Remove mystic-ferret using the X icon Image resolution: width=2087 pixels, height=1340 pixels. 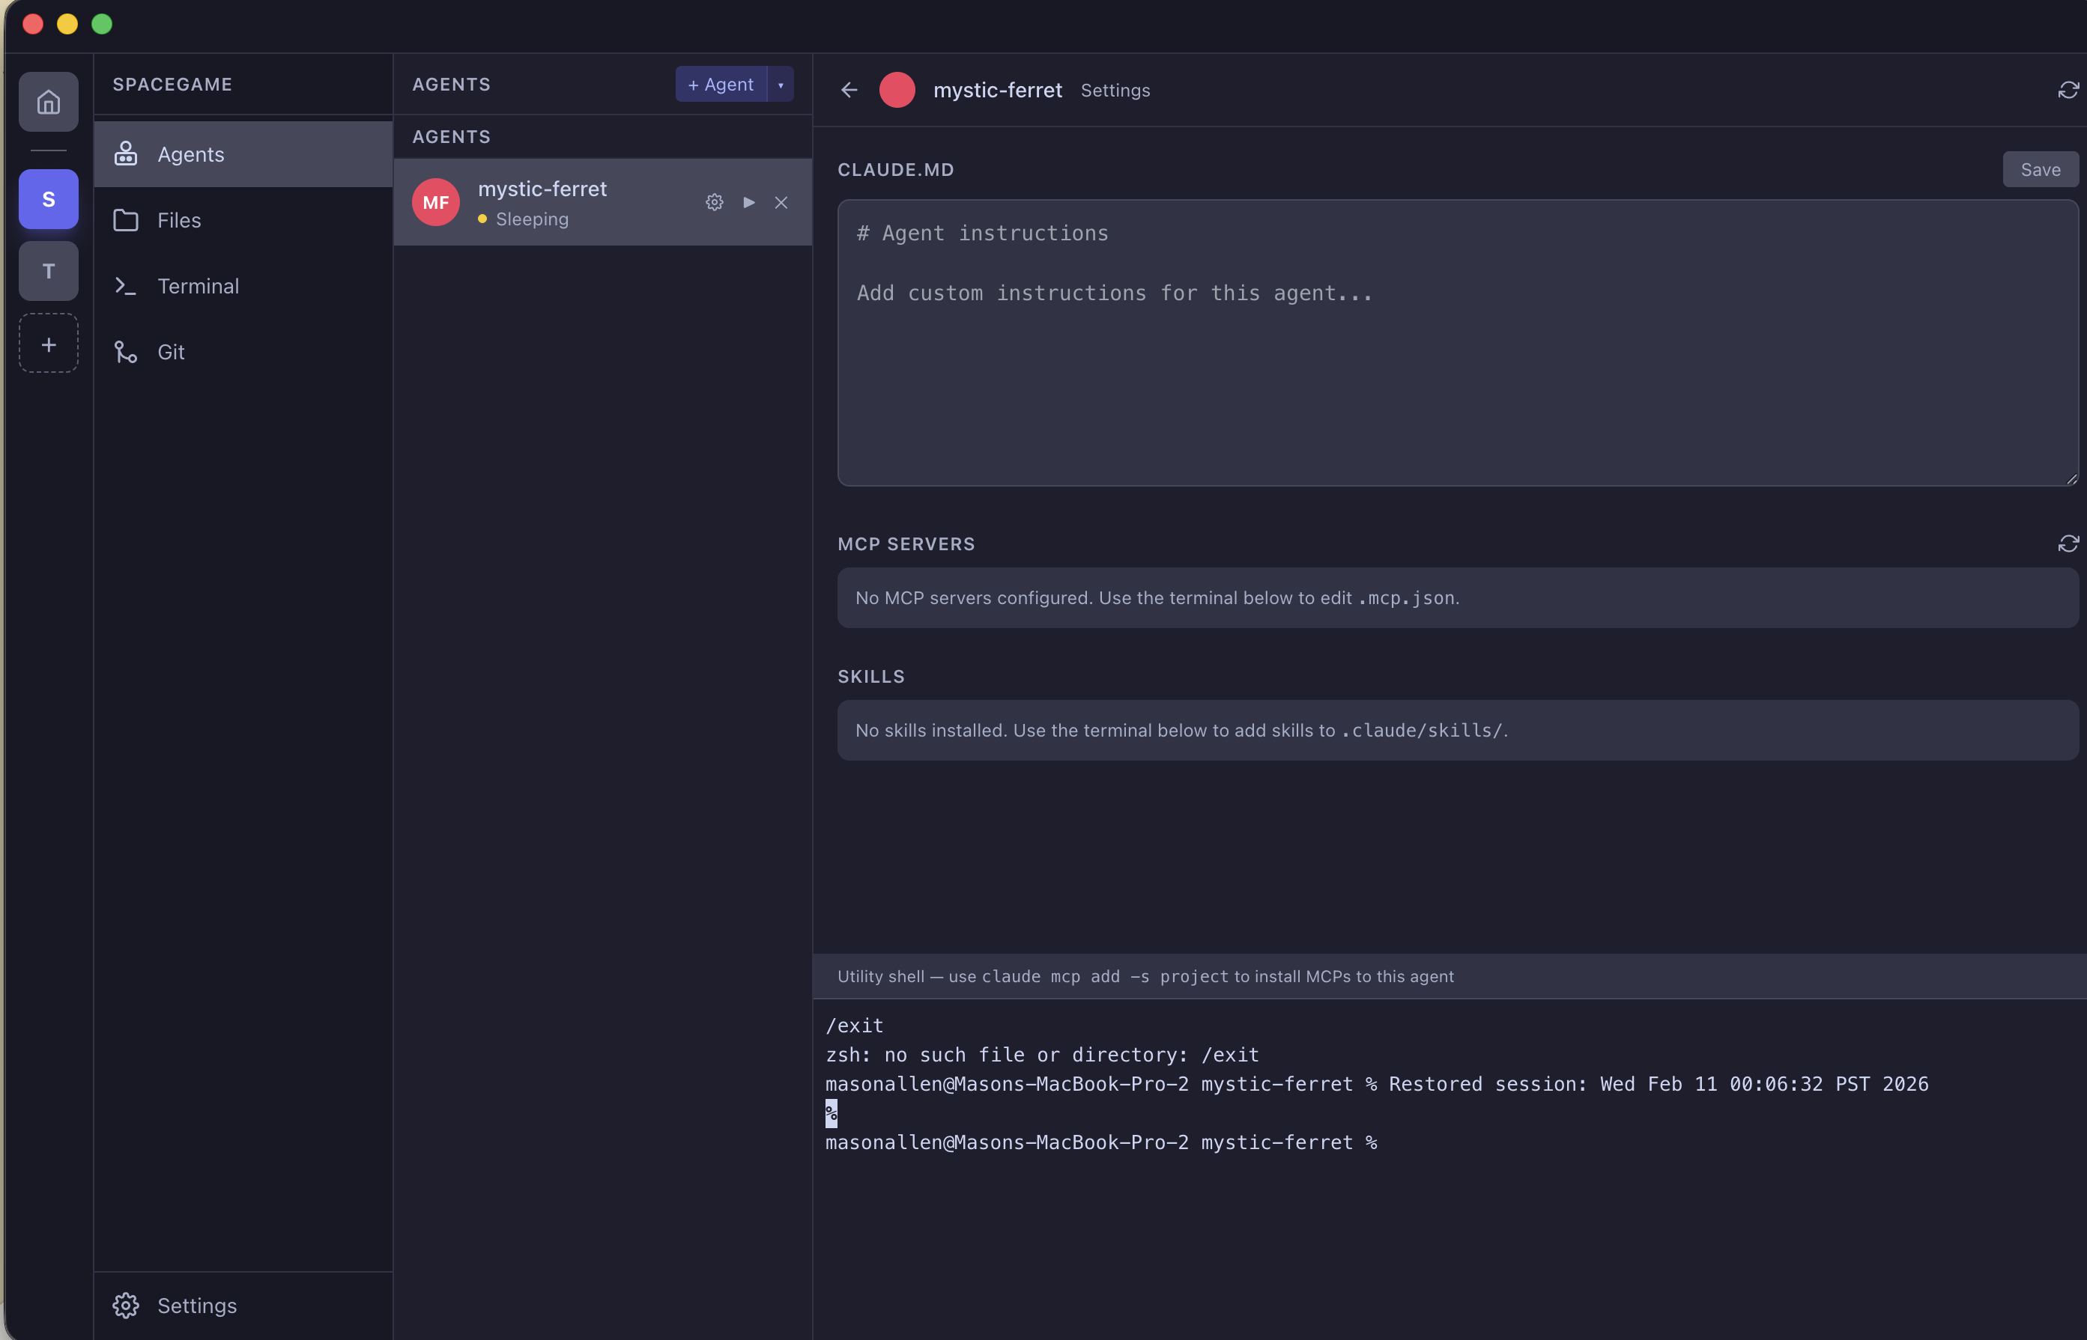point(780,202)
